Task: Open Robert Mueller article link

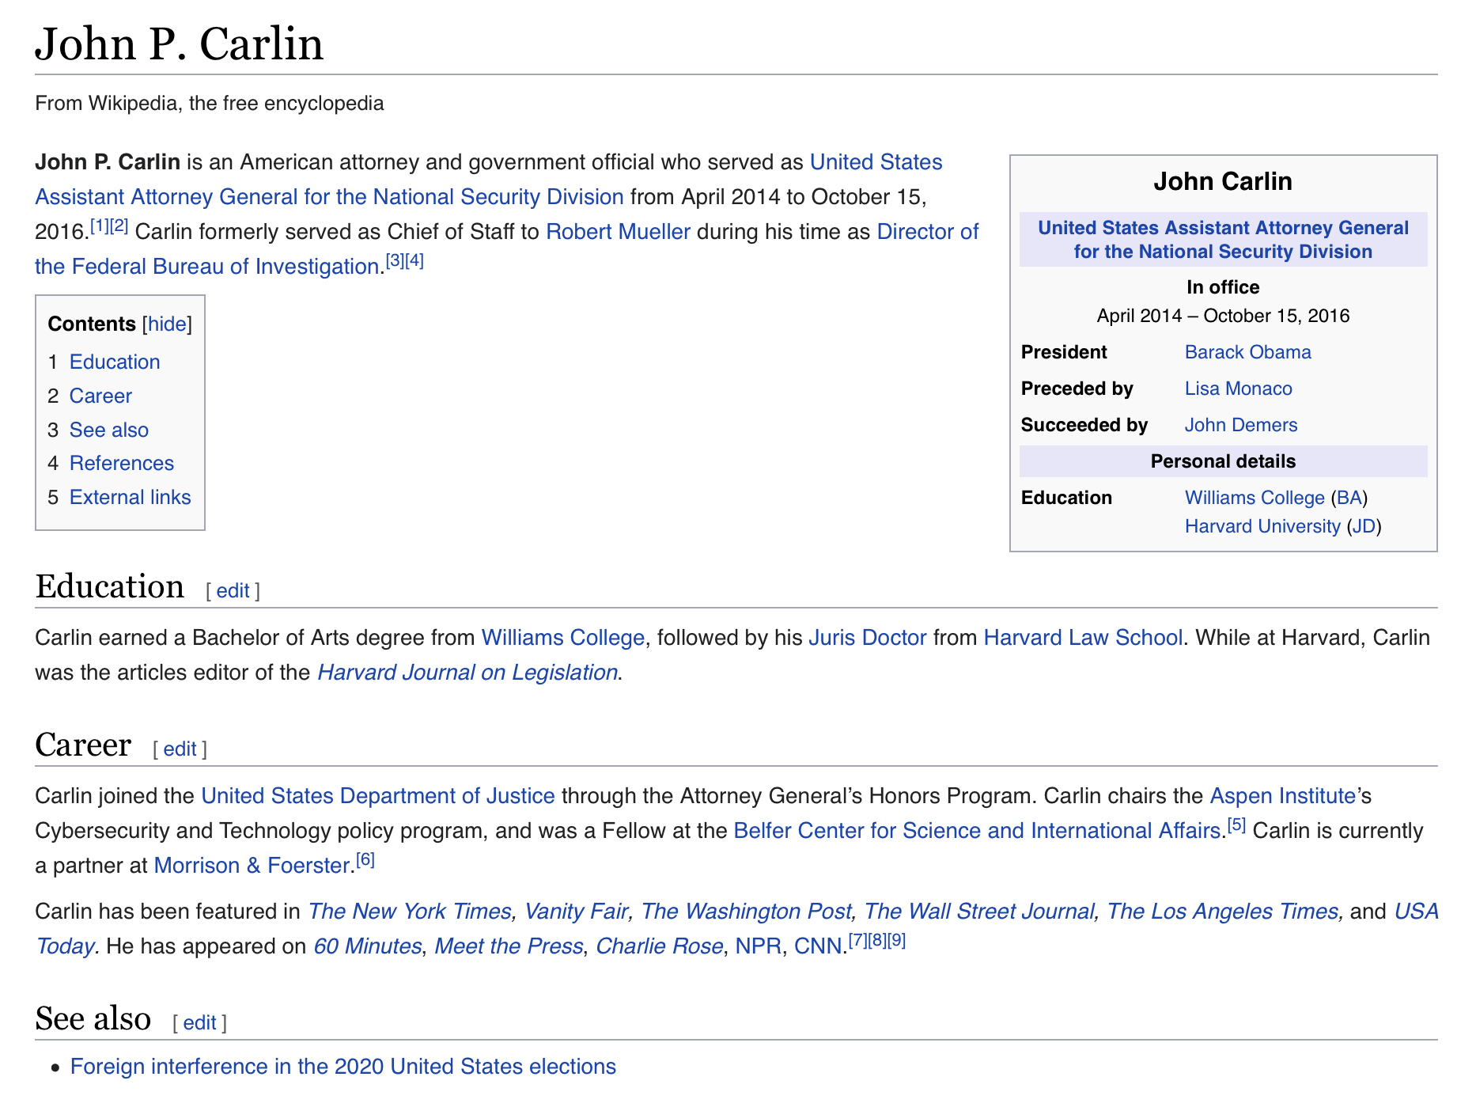Action: click(618, 232)
